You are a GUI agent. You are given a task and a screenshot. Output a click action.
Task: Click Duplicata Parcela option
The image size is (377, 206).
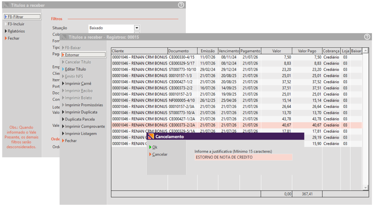tap(80, 119)
